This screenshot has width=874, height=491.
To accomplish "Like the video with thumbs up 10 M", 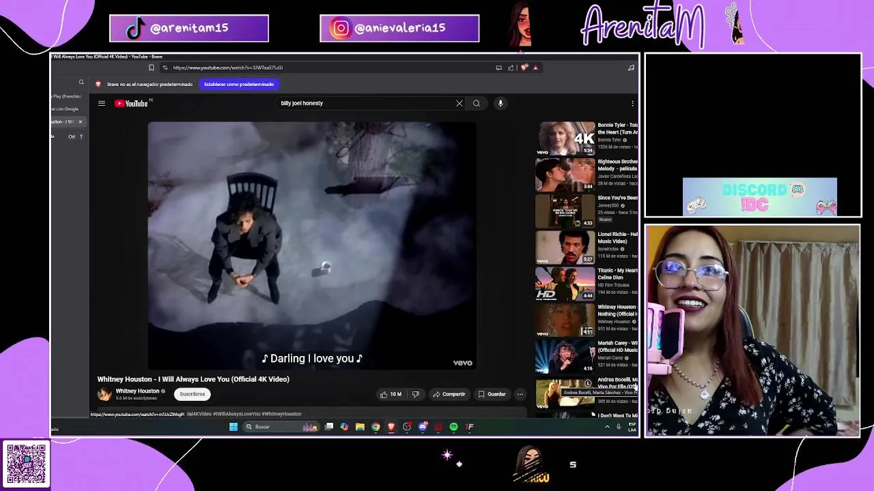I will [391, 394].
